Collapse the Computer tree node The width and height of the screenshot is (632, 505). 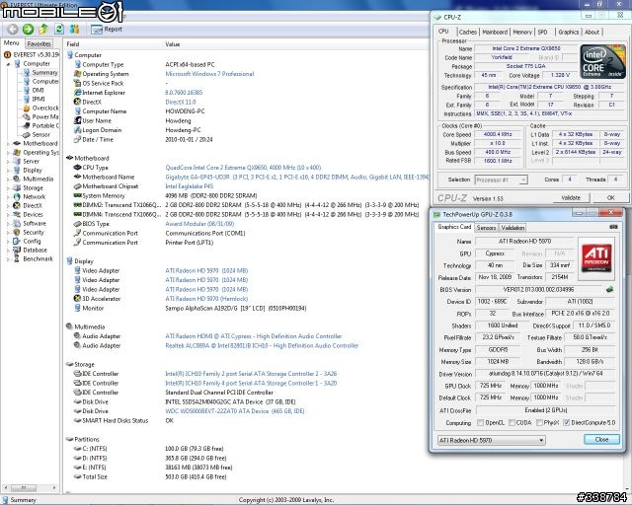click(8, 64)
